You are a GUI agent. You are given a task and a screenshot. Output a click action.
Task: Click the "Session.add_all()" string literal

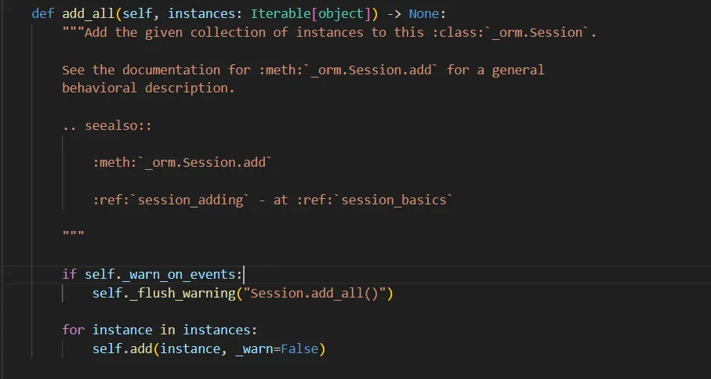coord(313,293)
